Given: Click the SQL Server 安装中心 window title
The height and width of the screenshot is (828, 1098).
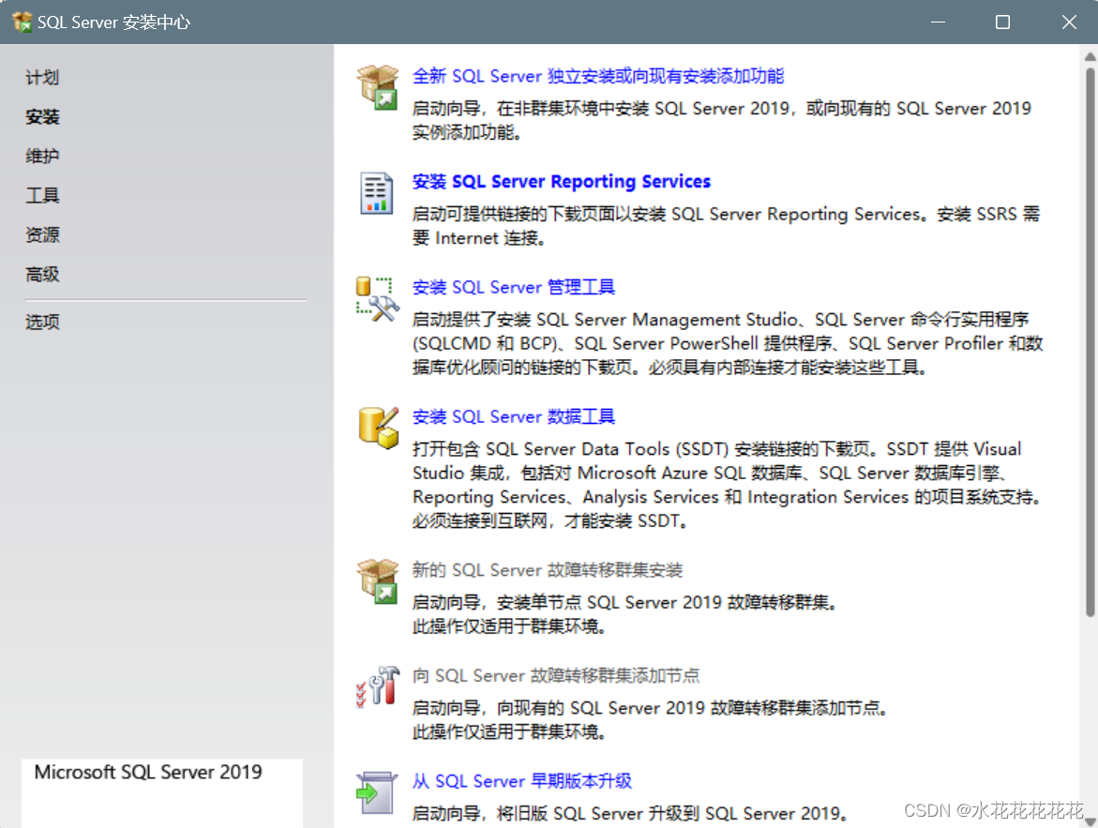Looking at the screenshot, I should 113,23.
